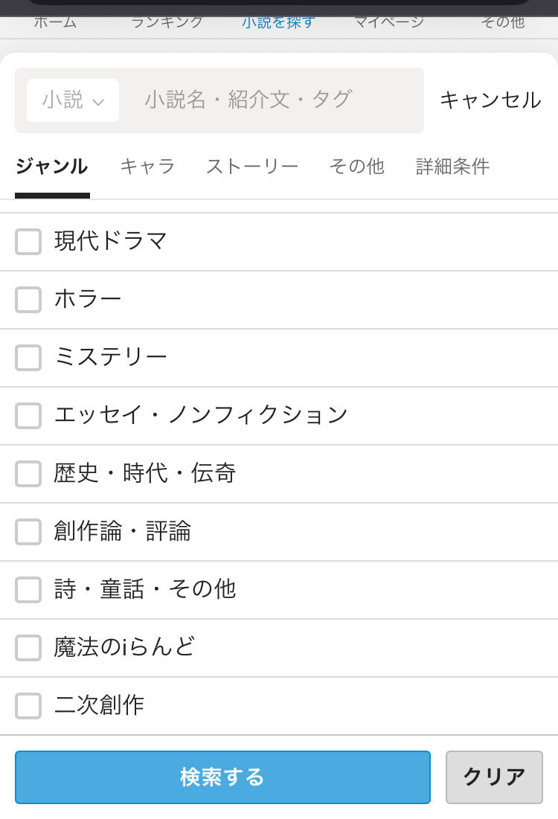Open the 小説 type dropdown
The height and width of the screenshot is (819, 558).
tap(72, 100)
